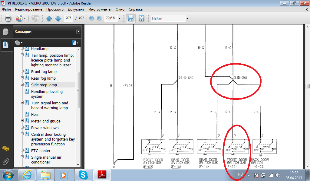Click the Найти search field
310x181 pixels.
coord(168,18)
